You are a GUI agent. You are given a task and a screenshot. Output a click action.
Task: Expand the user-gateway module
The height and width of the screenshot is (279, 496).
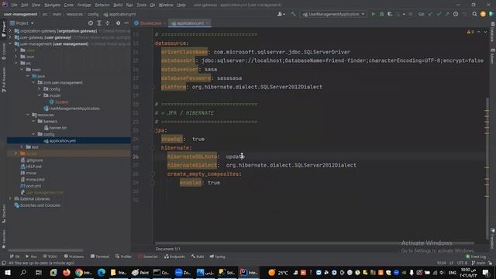point(10,37)
